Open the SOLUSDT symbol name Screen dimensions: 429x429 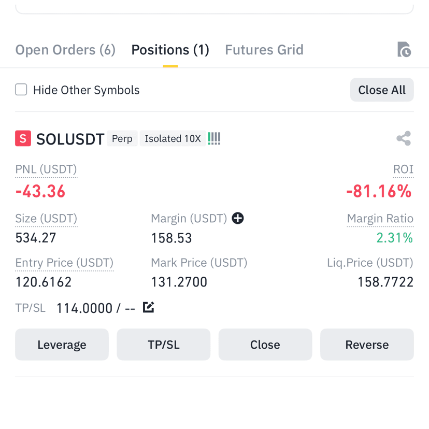[x=70, y=139]
